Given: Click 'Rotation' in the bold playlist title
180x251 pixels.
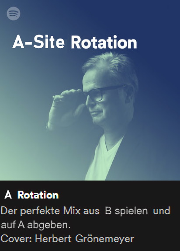Looking at the screenshot, I should tap(38, 195).
